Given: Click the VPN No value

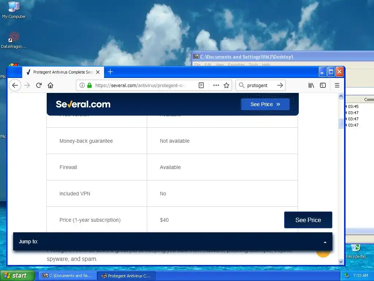Looking at the screenshot, I should click(x=163, y=194).
